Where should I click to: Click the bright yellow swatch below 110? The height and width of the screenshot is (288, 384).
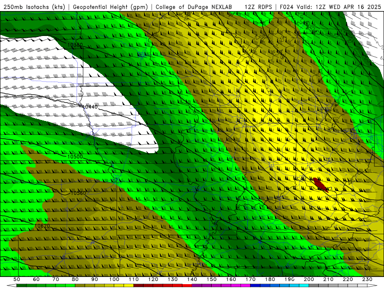pyautogui.click(x=129, y=286)
